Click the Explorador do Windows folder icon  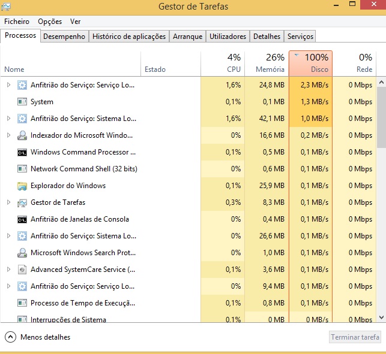[22, 186]
